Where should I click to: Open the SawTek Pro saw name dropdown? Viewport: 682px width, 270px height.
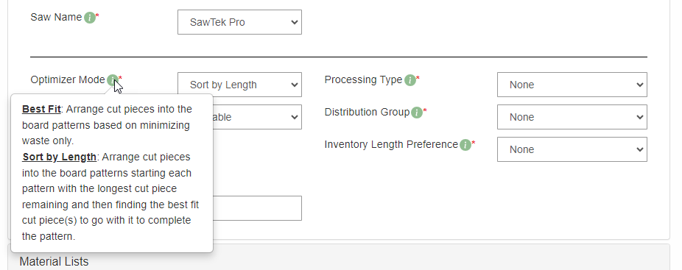click(239, 22)
